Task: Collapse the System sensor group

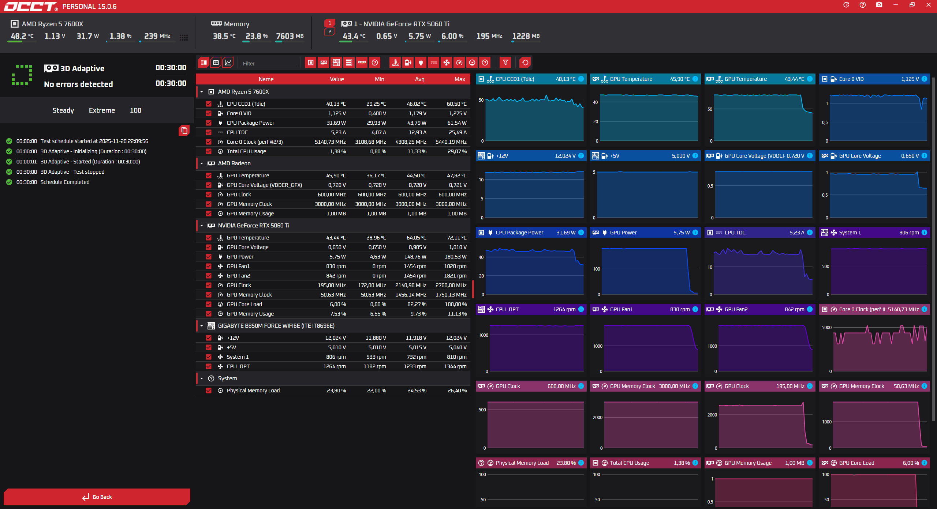Action: pos(202,378)
